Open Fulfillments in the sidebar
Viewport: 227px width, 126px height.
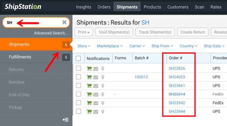click(20, 57)
